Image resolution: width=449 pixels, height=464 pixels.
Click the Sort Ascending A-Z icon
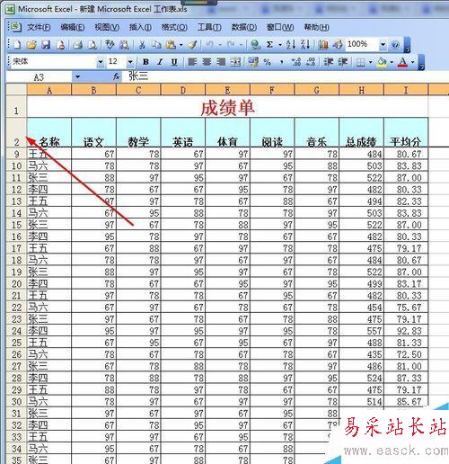pyautogui.click(x=290, y=45)
